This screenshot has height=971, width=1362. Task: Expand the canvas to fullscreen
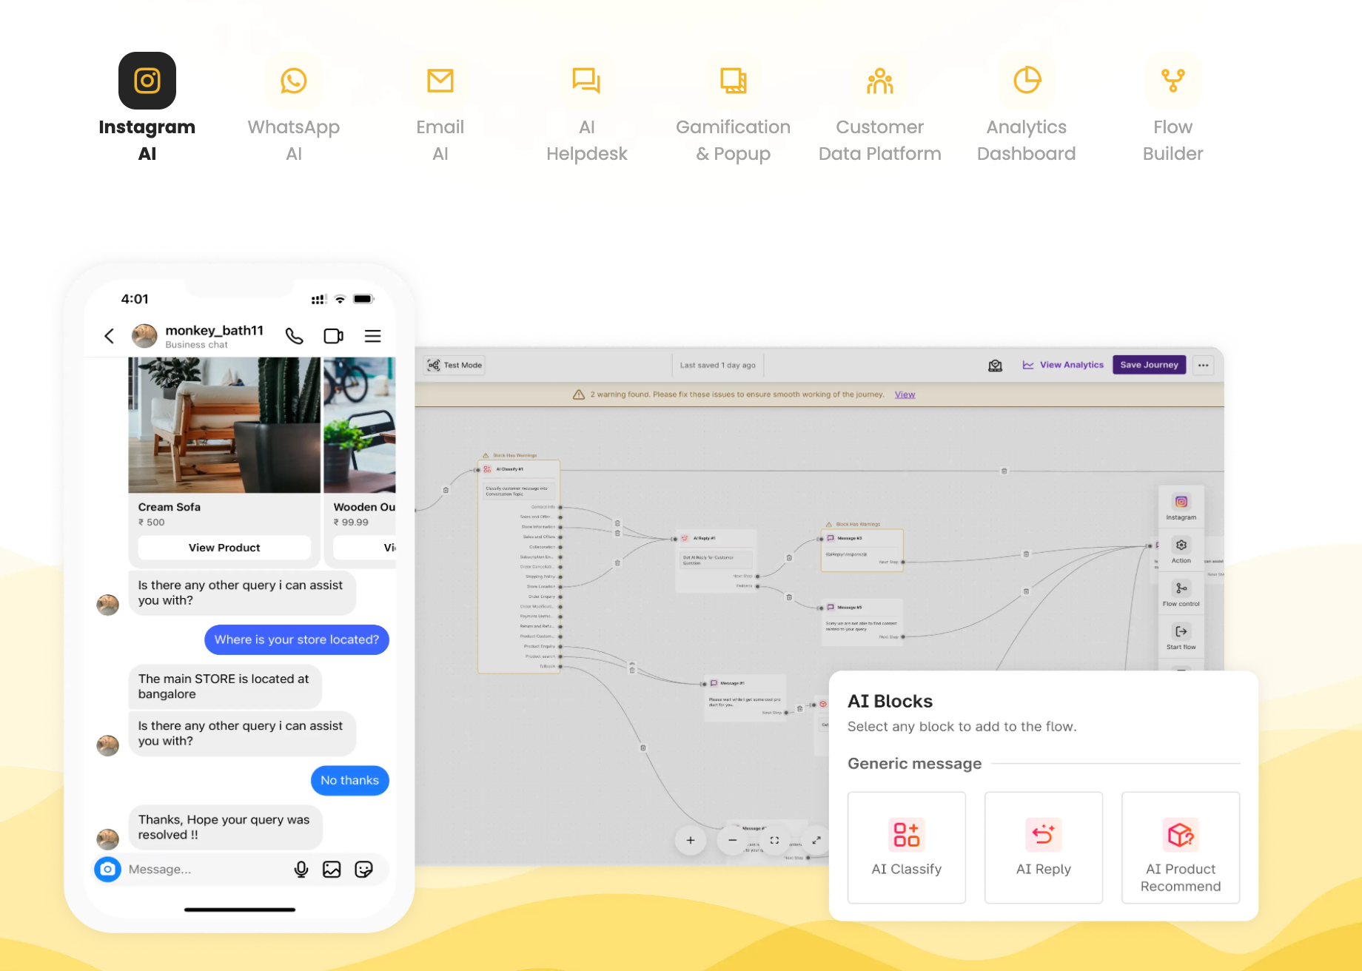tap(775, 840)
